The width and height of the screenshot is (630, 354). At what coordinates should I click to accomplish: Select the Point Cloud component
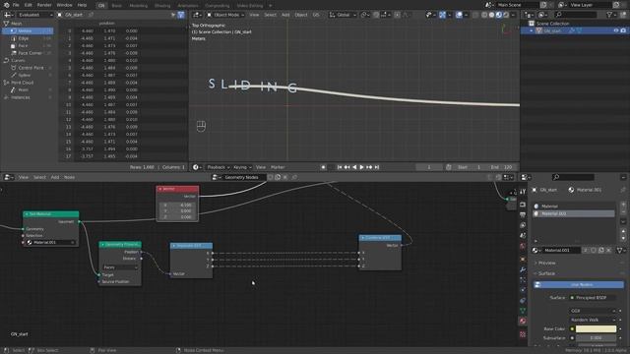point(23,83)
